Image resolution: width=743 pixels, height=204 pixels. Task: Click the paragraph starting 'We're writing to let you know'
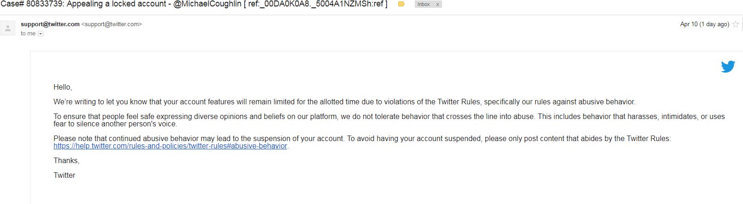point(344,102)
